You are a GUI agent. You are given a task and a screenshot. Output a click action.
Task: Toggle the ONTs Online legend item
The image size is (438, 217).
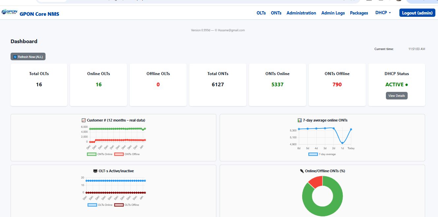click(x=100, y=154)
